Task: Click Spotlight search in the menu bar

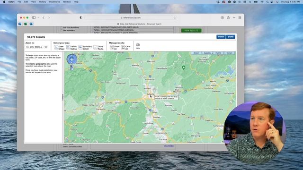Action: [x=267, y=2]
